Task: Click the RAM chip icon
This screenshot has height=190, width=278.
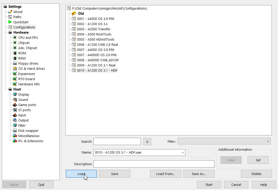Action: coord(15,58)
